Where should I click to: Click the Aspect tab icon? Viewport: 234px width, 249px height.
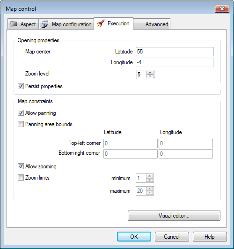click(x=14, y=24)
